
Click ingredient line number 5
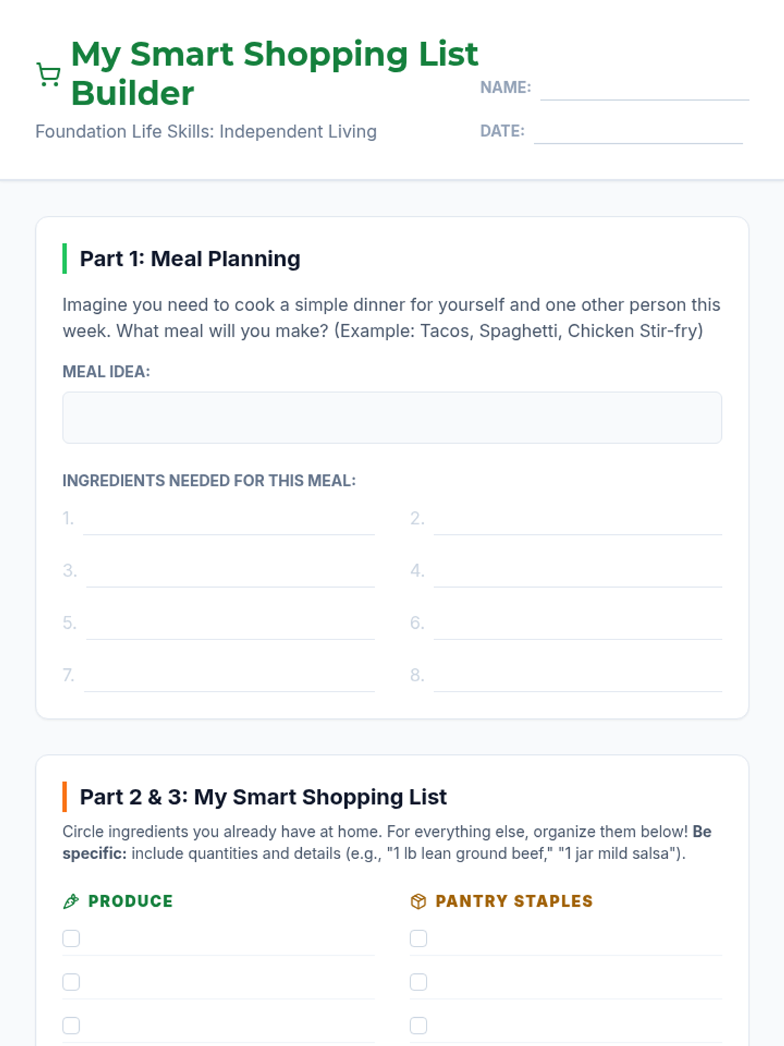(x=230, y=625)
